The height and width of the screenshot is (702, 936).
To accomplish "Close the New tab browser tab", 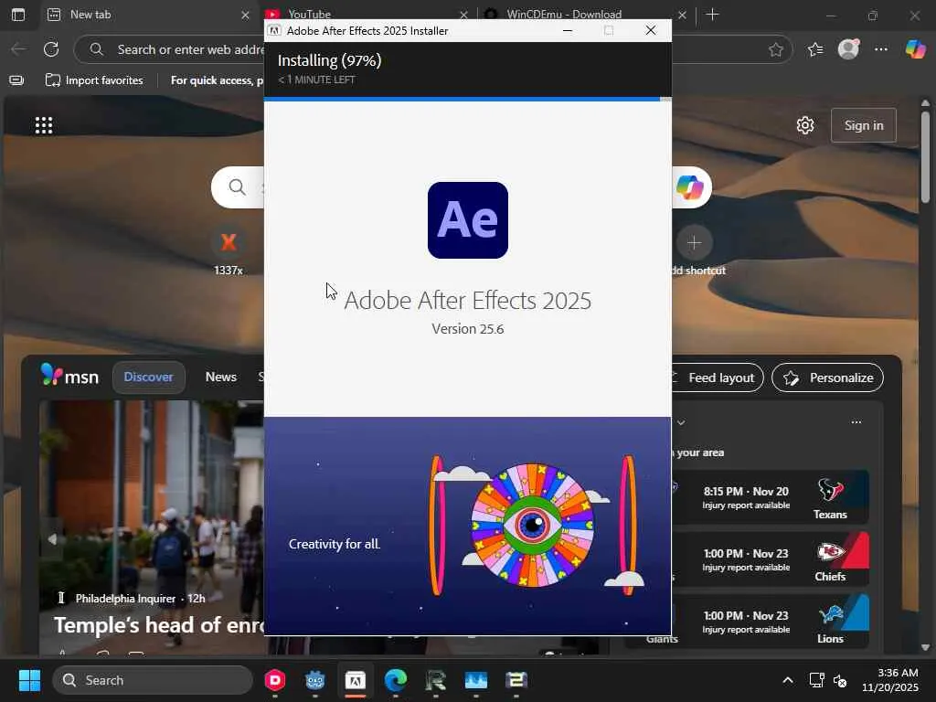I will tap(245, 15).
